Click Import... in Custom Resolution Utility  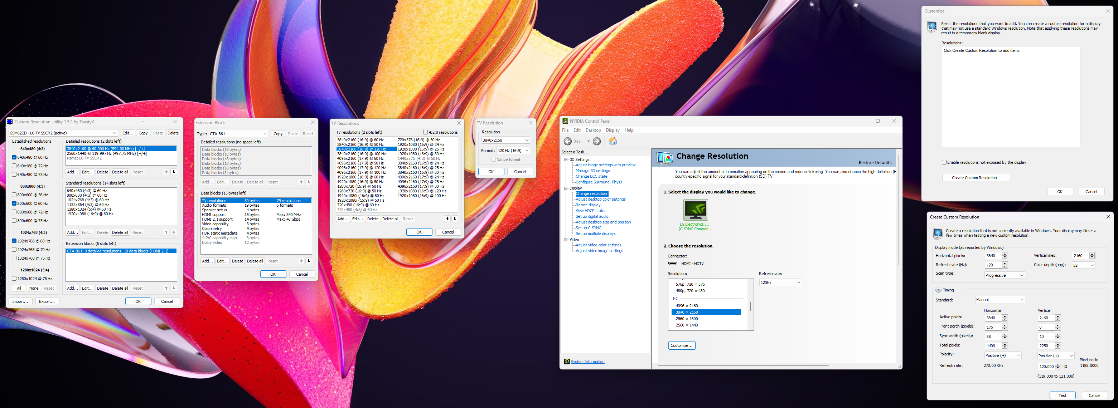[x=20, y=301]
